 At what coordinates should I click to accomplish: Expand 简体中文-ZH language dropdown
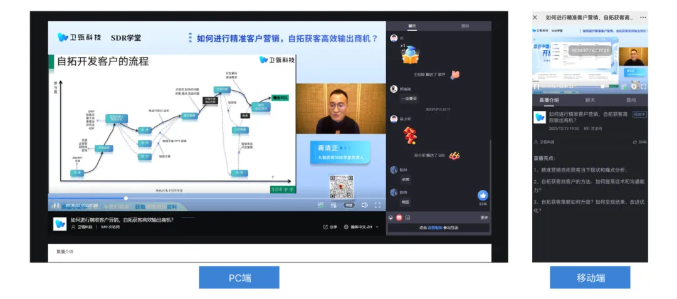[x=362, y=227]
